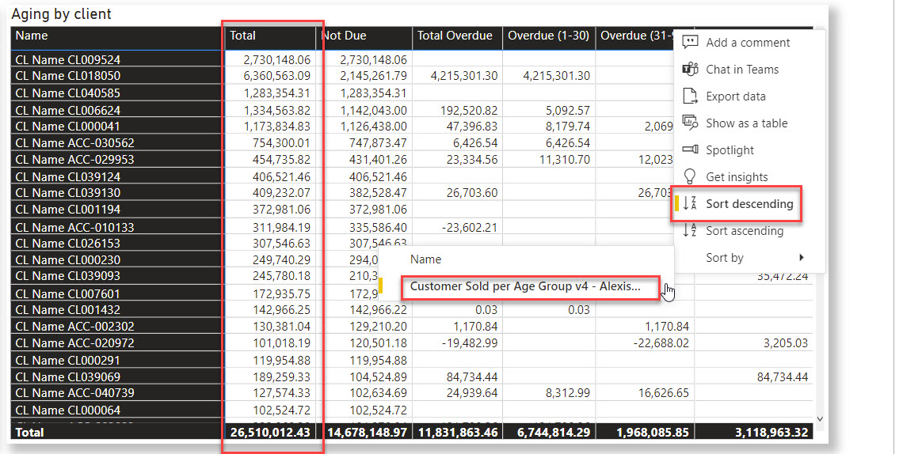Click the Overdue (1-30) value 8,312.99
922x454 pixels.
(567, 392)
